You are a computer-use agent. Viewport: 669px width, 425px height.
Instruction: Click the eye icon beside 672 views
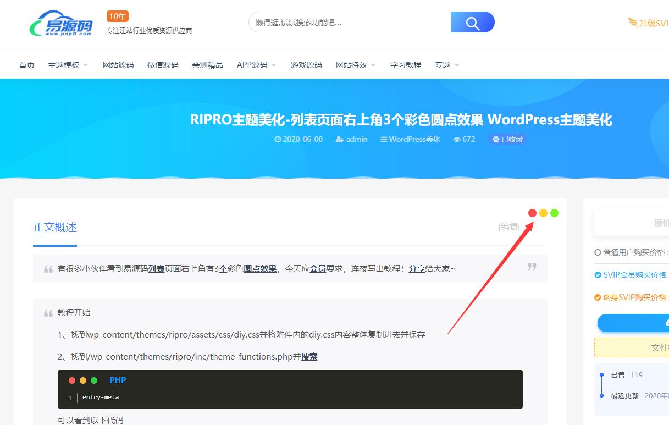[457, 140]
